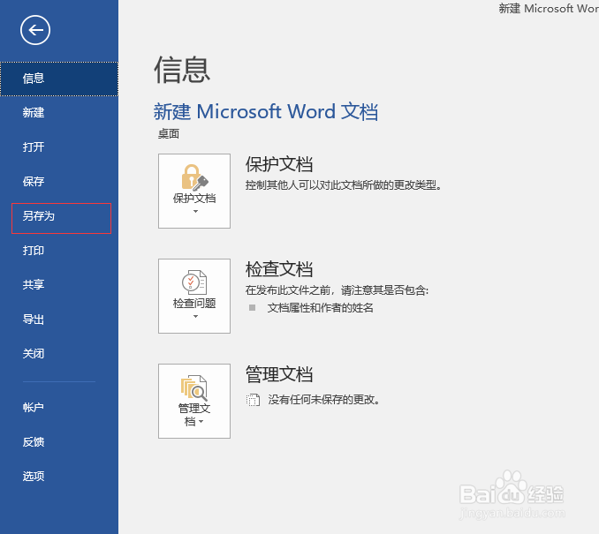599x534 pixels.
Task: Click 文档属性和作者的姓名 text
Action: [x=320, y=308]
